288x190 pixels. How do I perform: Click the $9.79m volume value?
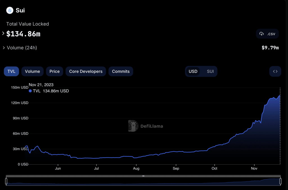point(270,48)
